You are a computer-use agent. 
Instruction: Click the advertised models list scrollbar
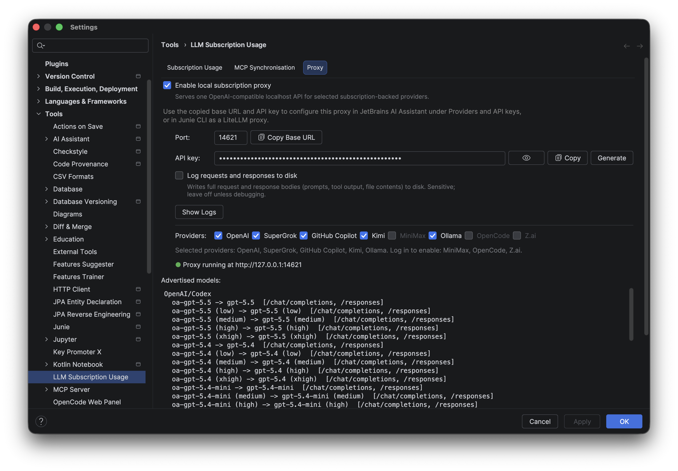(631, 314)
